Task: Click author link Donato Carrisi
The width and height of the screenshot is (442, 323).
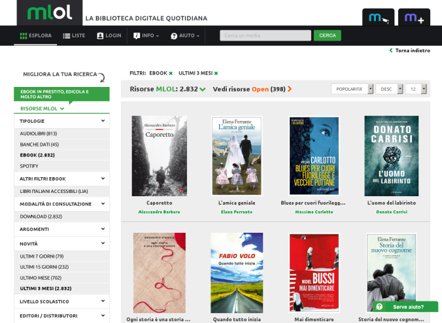Action: pos(392,212)
